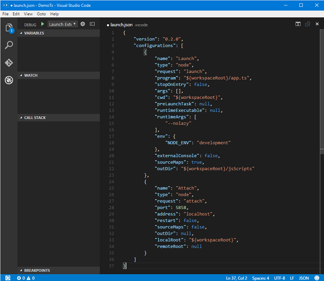Screen dimensions: 324x281
Task: Open the View menu
Action: 28,14
